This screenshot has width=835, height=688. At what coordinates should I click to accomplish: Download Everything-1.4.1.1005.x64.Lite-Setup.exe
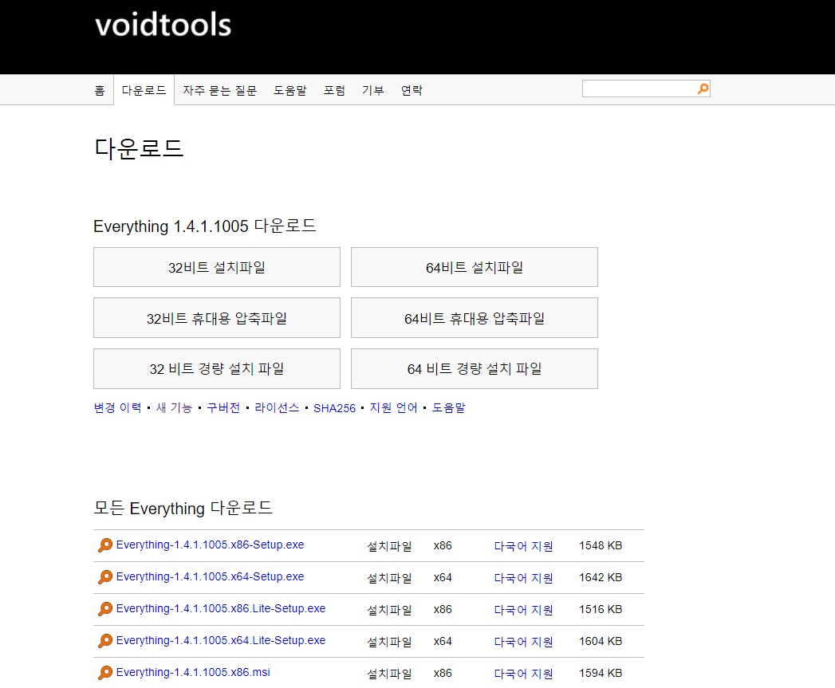pos(220,641)
